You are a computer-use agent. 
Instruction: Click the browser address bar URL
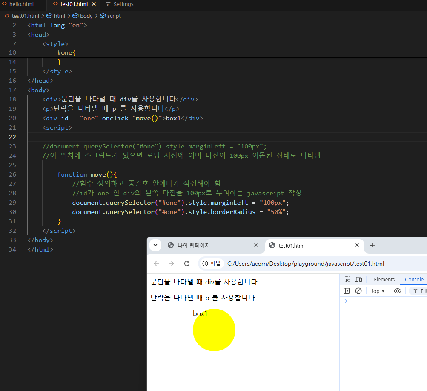(306, 264)
